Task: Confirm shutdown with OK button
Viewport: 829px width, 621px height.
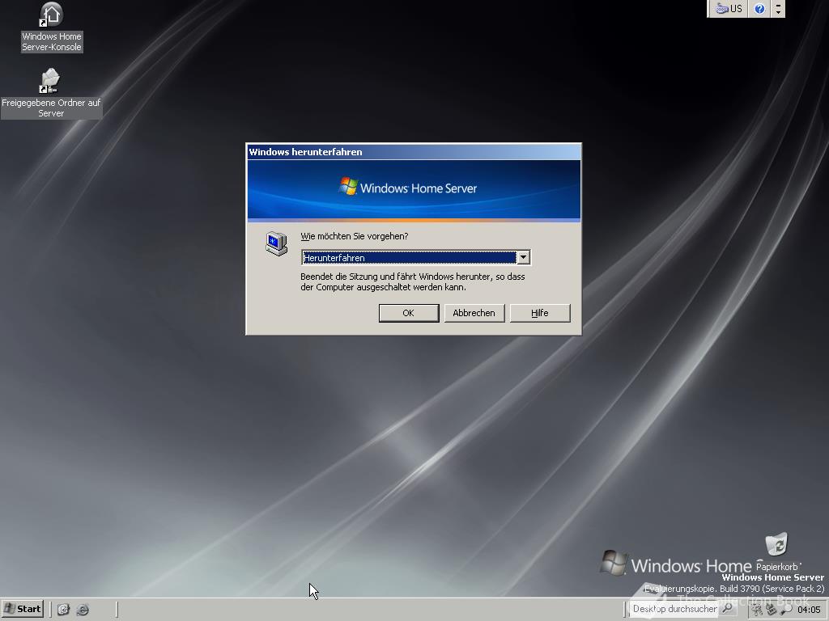Action: 409,313
